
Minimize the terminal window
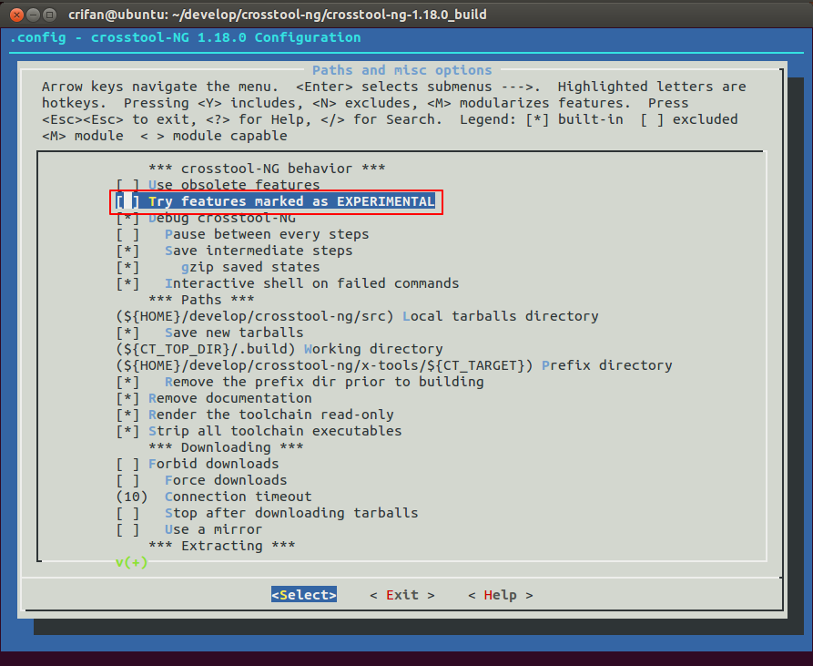(33, 15)
